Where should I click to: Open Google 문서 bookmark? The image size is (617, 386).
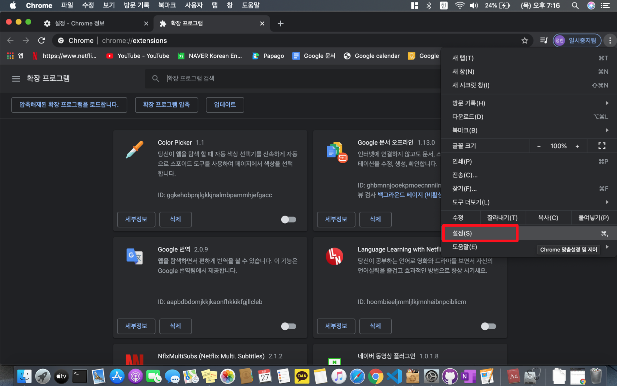point(314,56)
